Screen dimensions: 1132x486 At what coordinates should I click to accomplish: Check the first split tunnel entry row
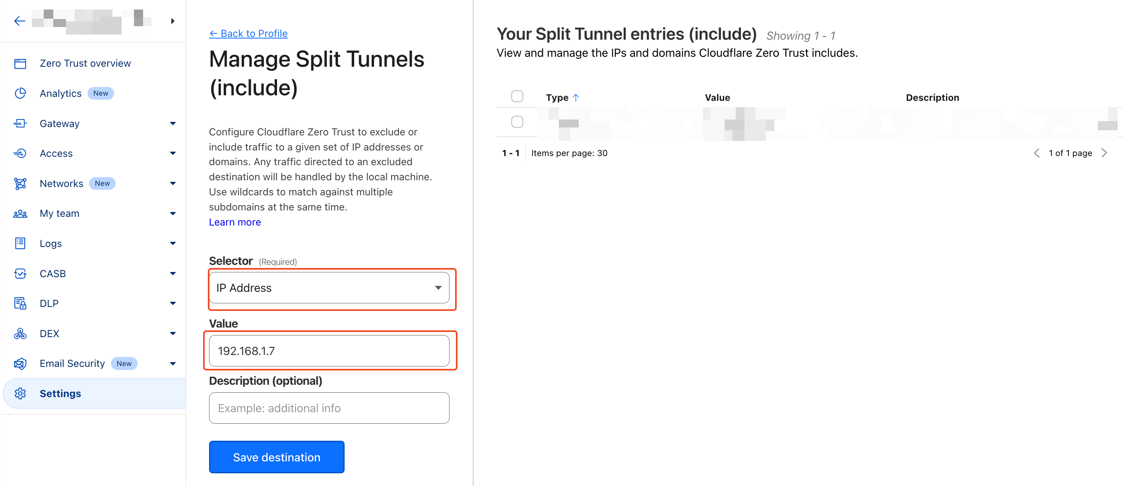pos(517,121)
